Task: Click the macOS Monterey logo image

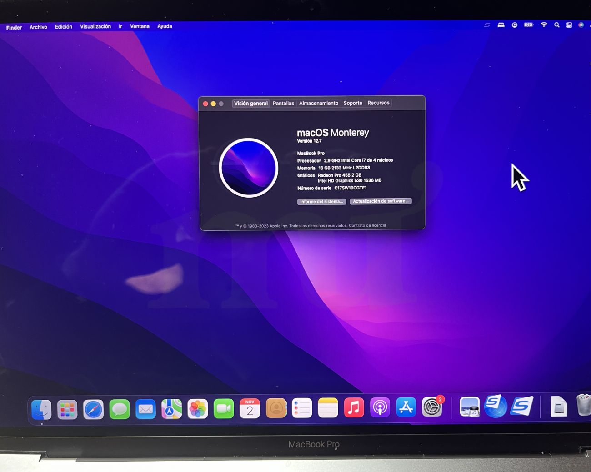Action: 248,168
